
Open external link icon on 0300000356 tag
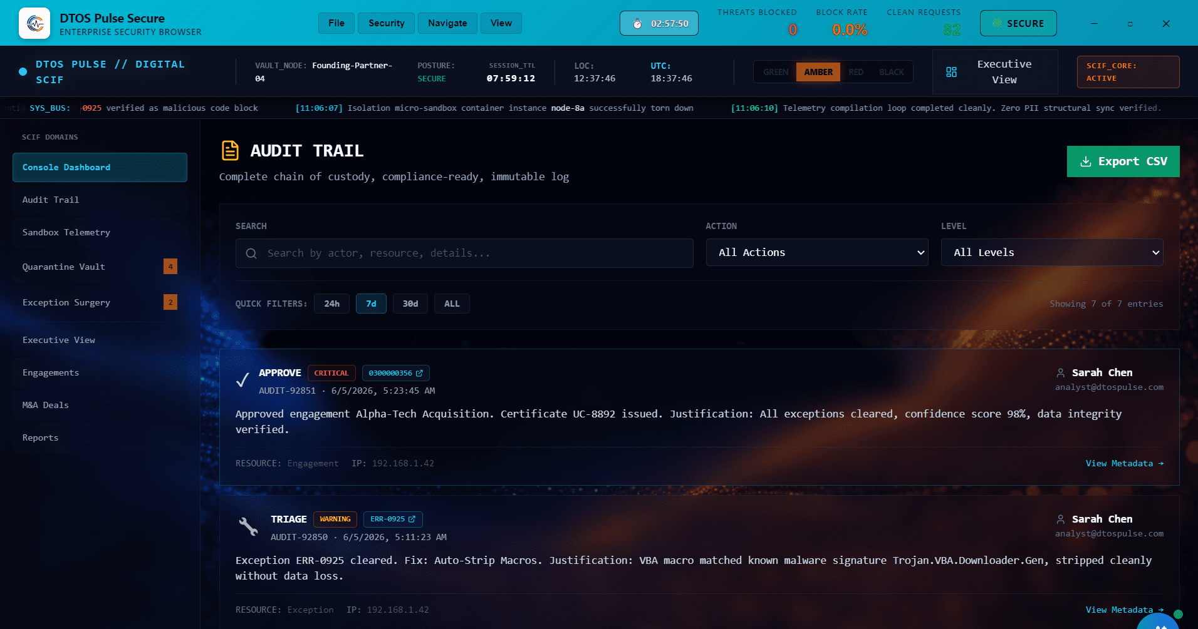pyautogui.click(x=419, y=373)
